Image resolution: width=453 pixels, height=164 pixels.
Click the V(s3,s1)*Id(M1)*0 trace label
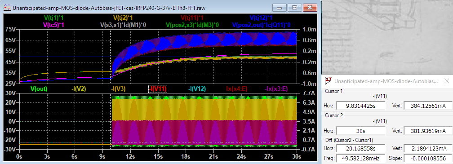pyautogui.click(x=123, y=25)
